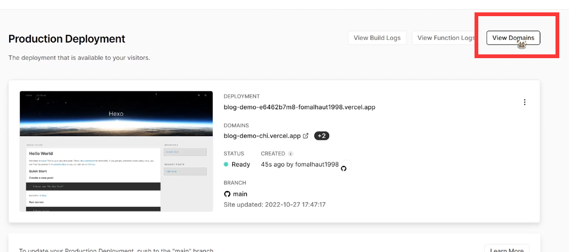The width and height of the screenshot is (569, 252).
Task: Click the View Domains button
Action: click(x=513, y=38)
